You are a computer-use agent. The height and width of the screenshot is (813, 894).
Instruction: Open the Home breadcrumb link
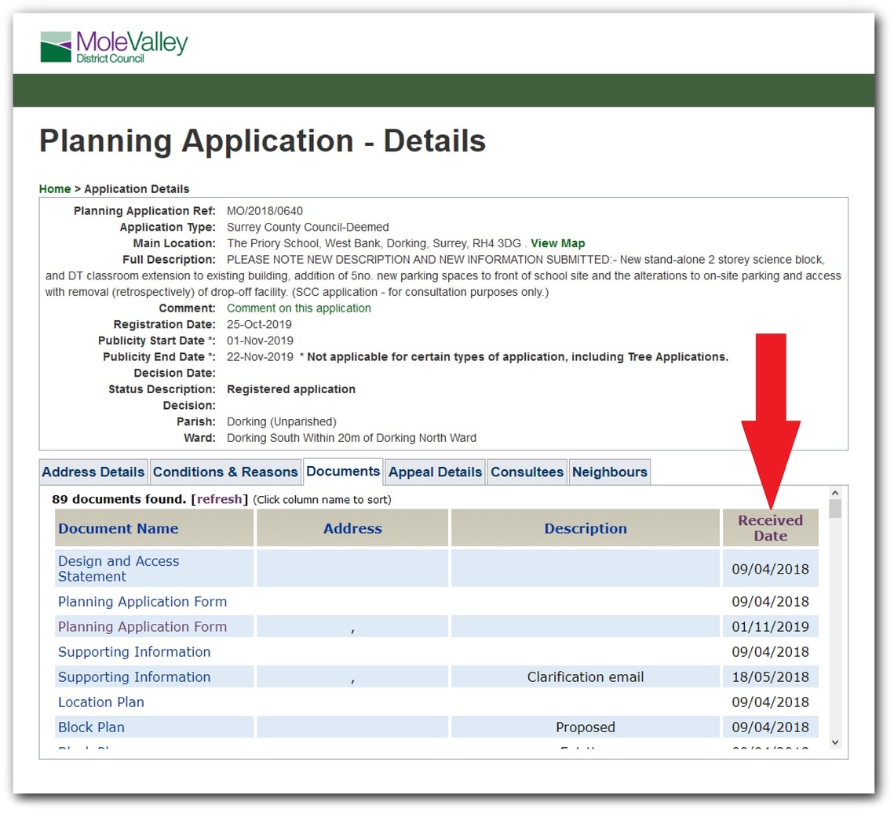pyautogui.click(x=55, y=189)
